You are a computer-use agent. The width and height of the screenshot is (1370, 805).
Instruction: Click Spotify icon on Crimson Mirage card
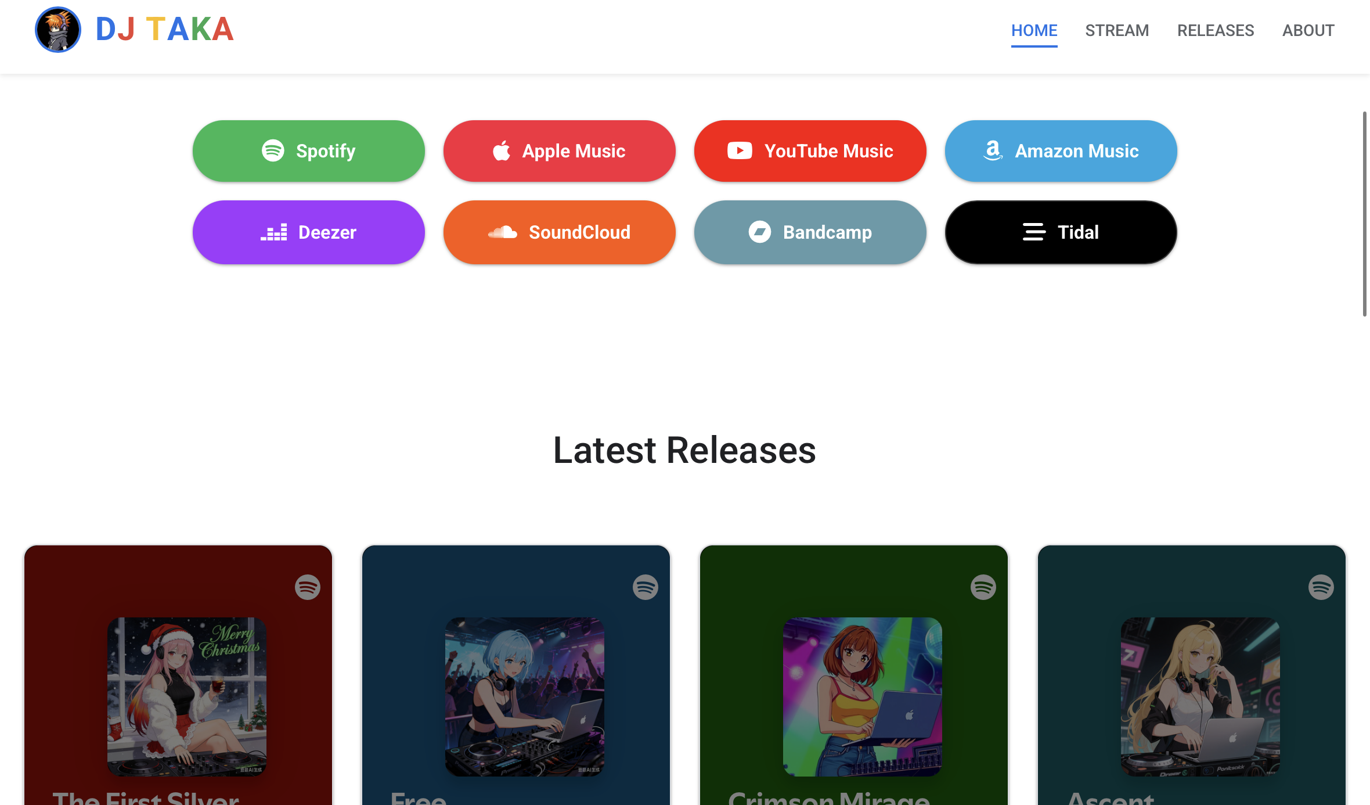(x=983, y=587)
